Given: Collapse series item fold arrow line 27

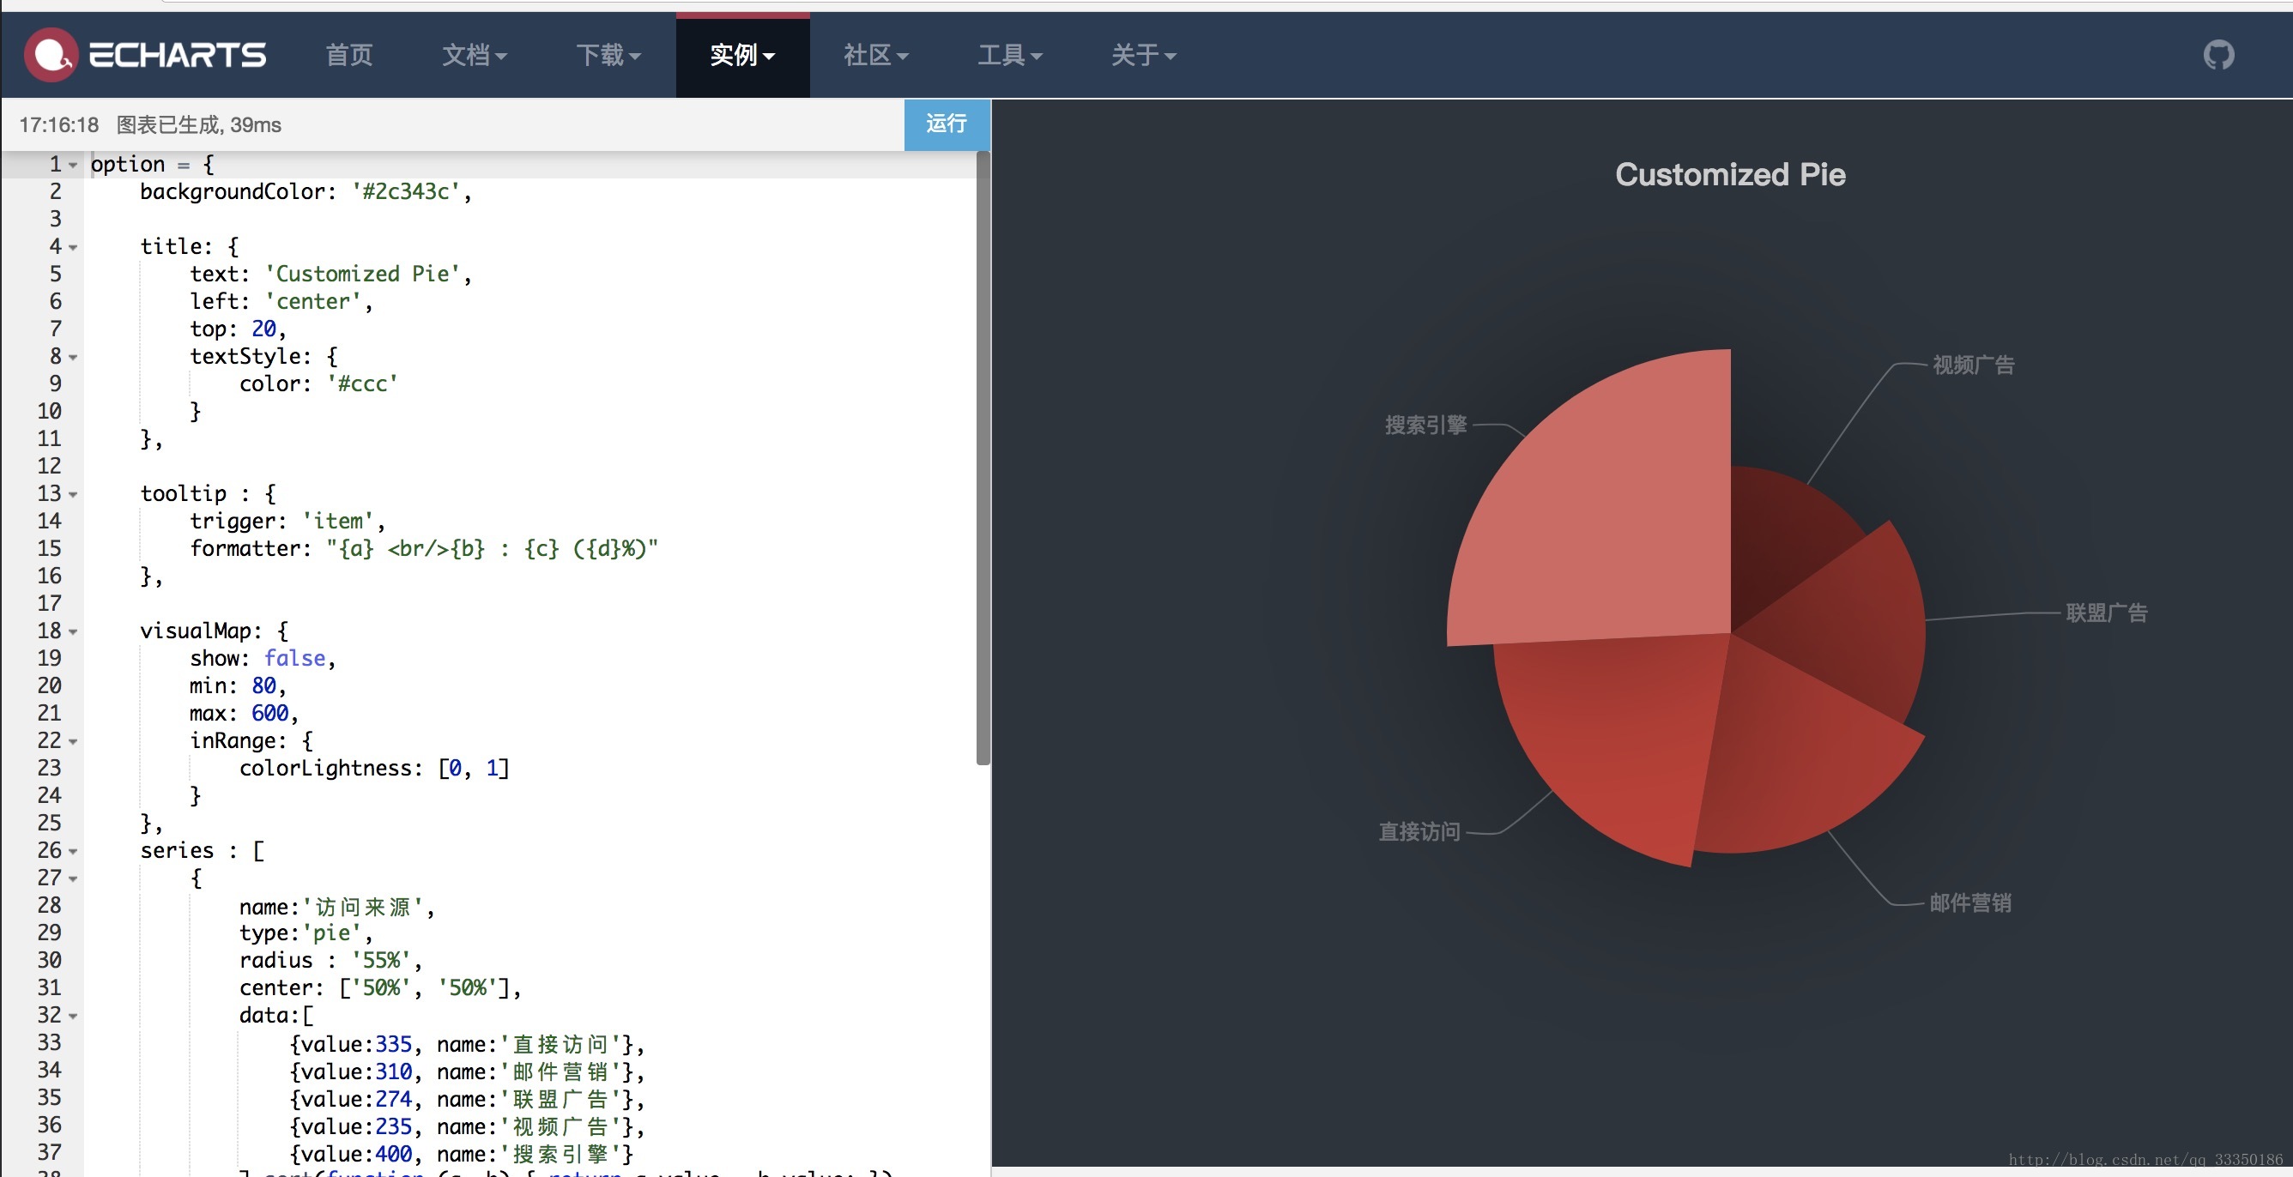Looking at the screenshot, I should (x=73, y=879).
